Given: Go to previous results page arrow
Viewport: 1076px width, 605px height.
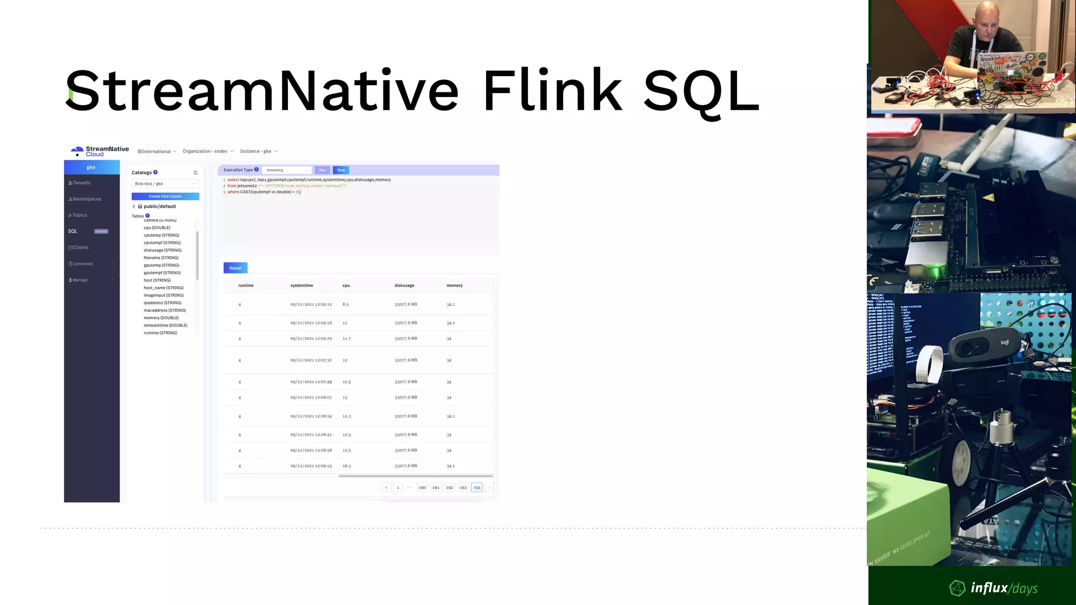Looking at the screenshot, I should click(386, 487).
